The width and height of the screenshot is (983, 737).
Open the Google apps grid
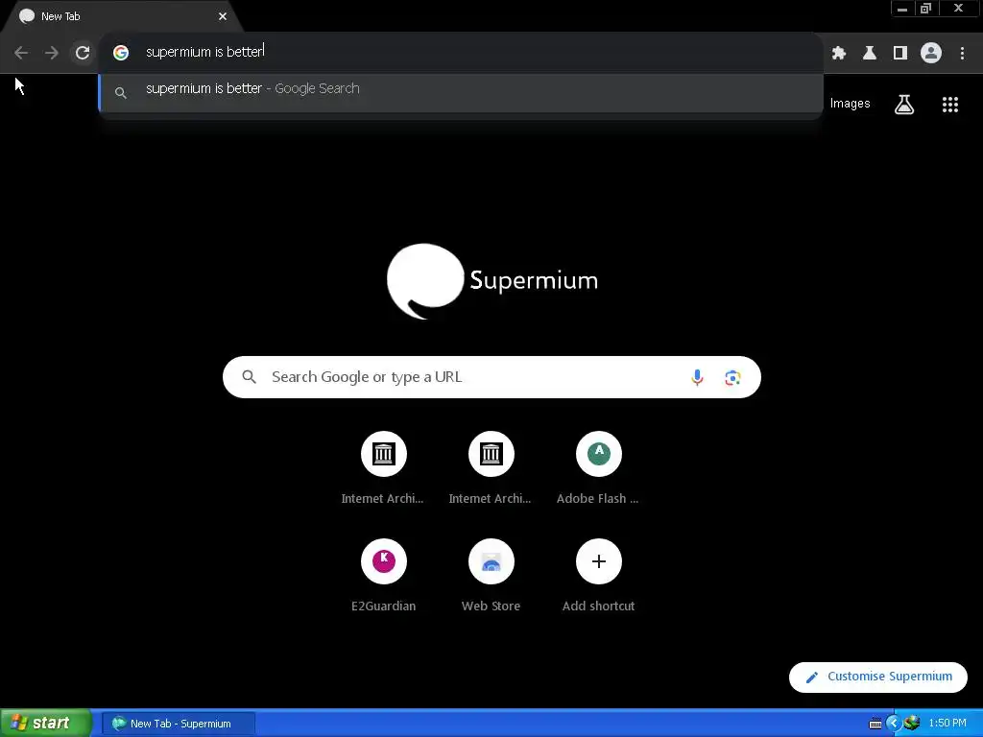(950, 104)
